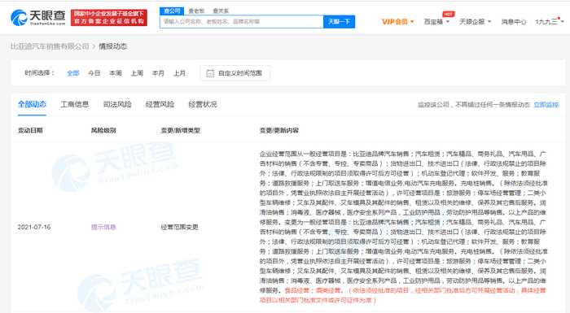Image resolution: width=570 pixels, height=313 pixels.
Task: Click the 天眼一下 search button
Action: coord(339,22)
